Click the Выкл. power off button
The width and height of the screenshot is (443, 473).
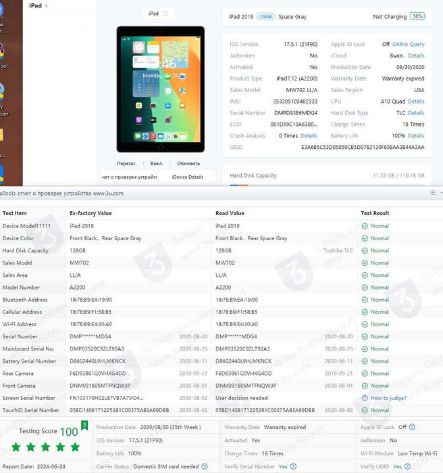(x=157, y=164)
